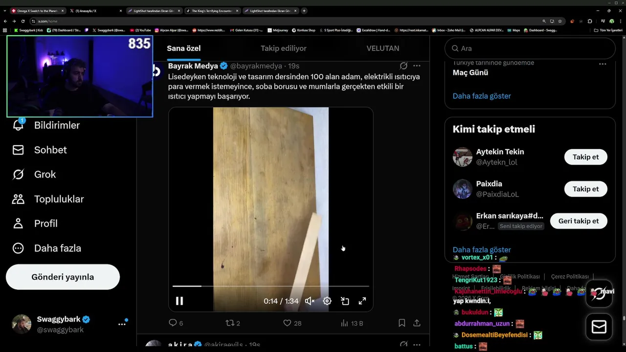Open Grok in the left sidebar

click(x=34, y=175)
